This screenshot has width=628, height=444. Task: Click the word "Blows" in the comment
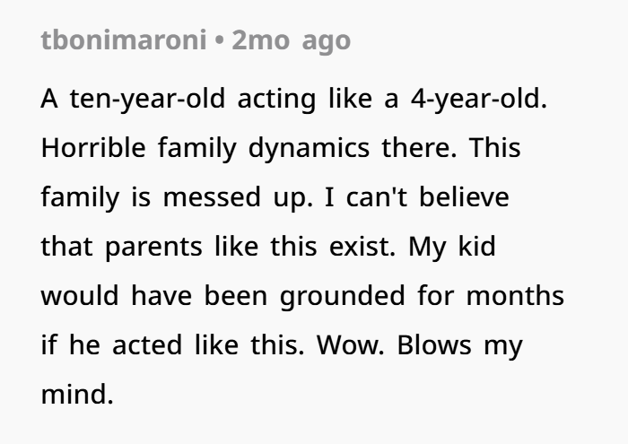pyautogui.click(x=434, y=345)
